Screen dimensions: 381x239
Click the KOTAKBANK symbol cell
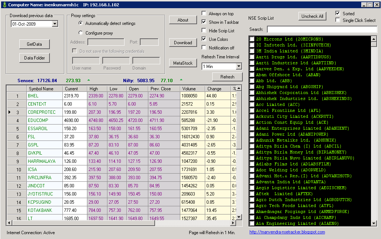(45, 210)
